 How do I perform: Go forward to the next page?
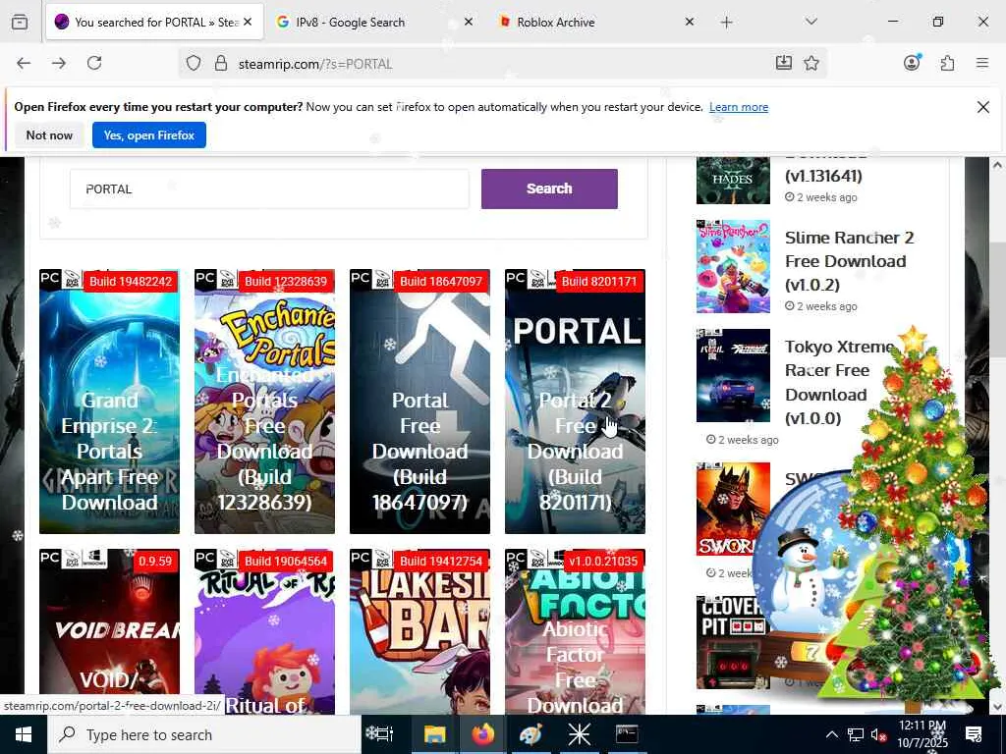[x=58, y=63]
